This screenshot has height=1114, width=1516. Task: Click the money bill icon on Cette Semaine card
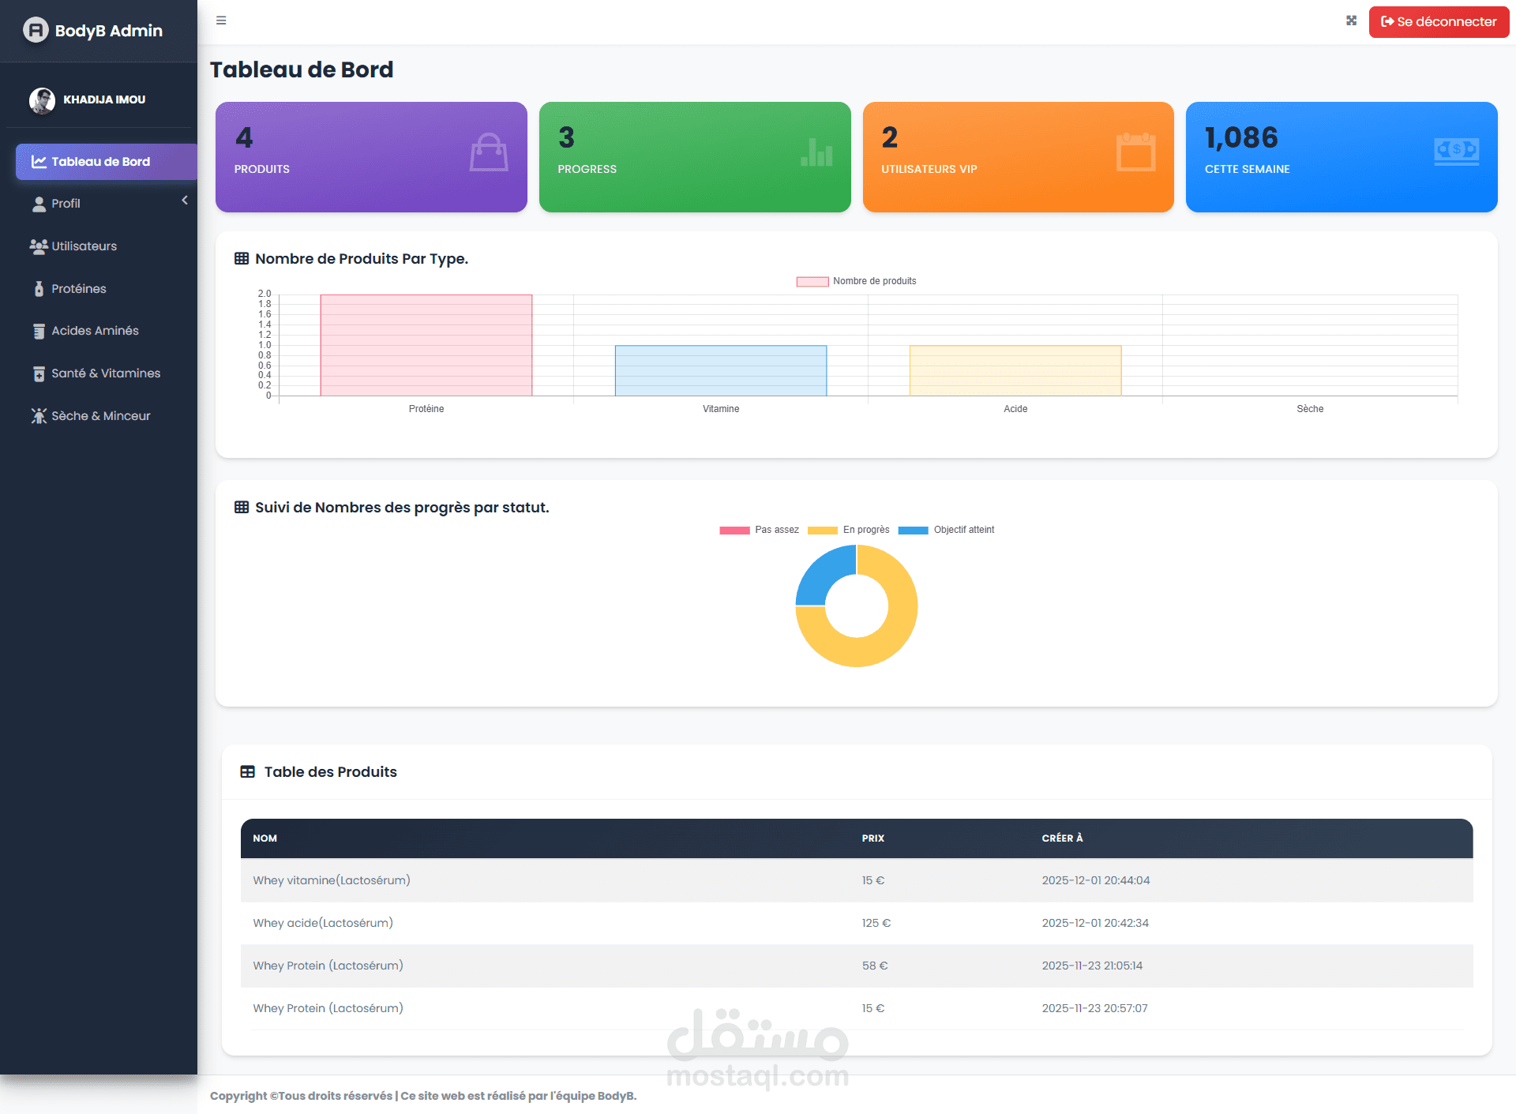(1456, 150)
